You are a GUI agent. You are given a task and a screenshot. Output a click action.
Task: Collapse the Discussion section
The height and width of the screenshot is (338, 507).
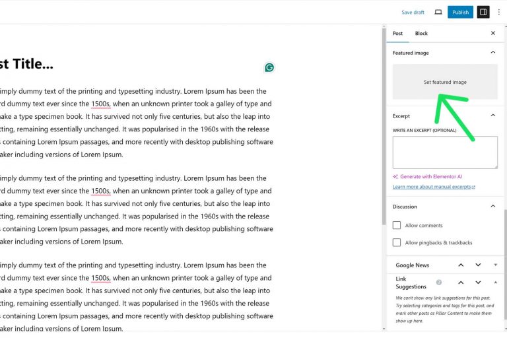492,206
